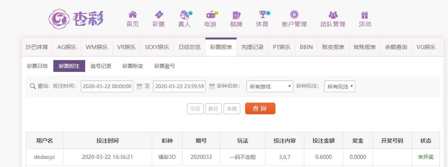Viewport: 448px width, 167px height.
Task: Click prize 0.0000 cell
Action: 358,157
